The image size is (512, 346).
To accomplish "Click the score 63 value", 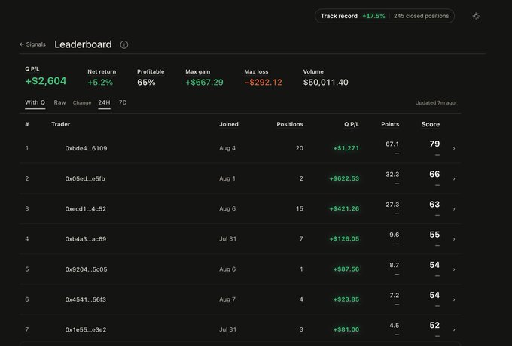I will tap(434, 205).
